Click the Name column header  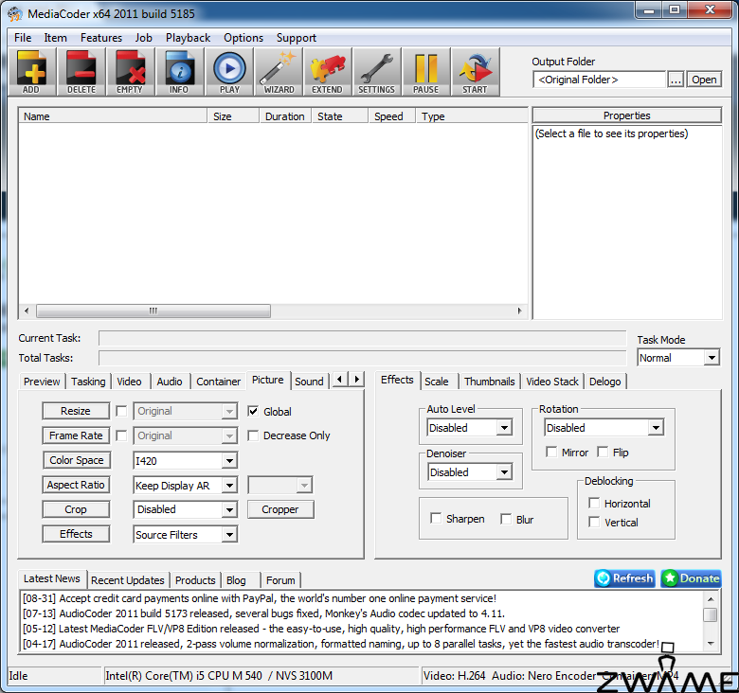(x=113, y=116)
